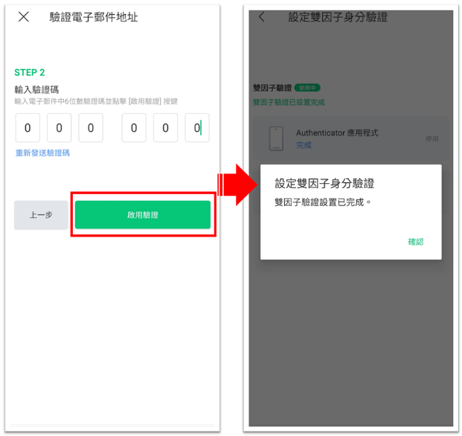
Task: Select the third verification code digit box
Action: 91,127
